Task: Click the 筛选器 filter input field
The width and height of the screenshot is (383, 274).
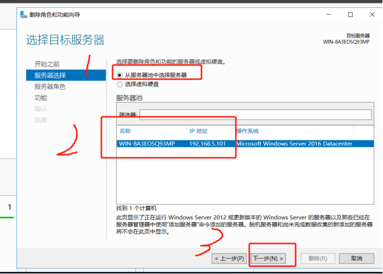Action: (x=256, y=114)
